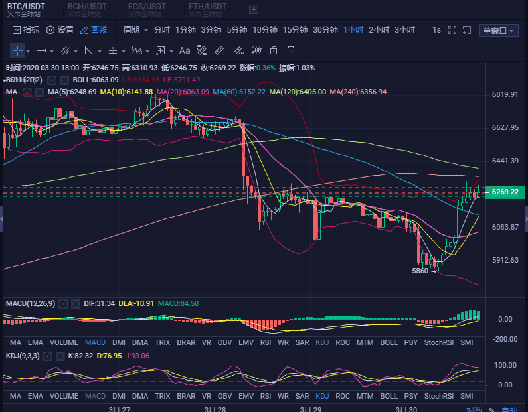Select the Fibonacci levels drawing tool
528x412 pixels.
pyautogui.click(x=112, y=51)
